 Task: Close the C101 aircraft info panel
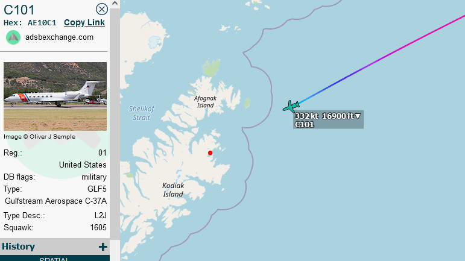coord(102,9)
